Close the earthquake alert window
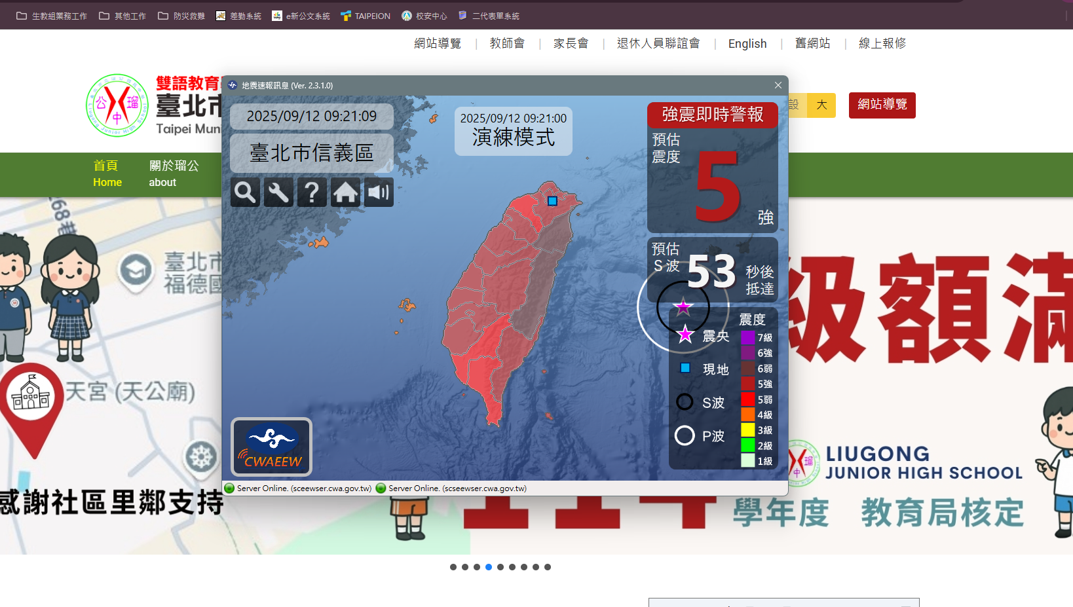This screenshot has width=1073, height=607. coord(778,85)
